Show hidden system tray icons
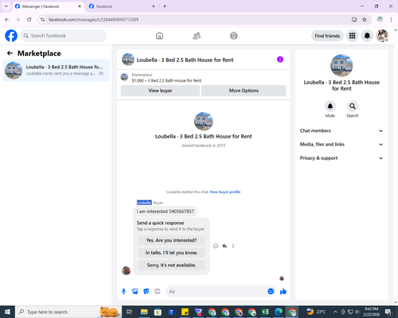Viewport: 398px width, 318px height. [x=335, y=312]
